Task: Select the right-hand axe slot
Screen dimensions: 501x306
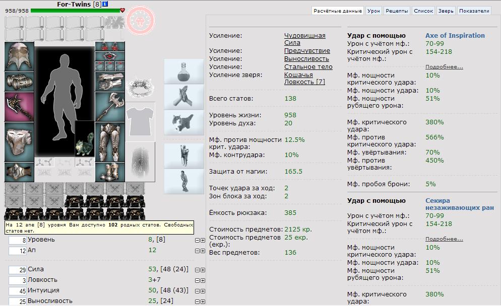Action: [x=110, y=107]
